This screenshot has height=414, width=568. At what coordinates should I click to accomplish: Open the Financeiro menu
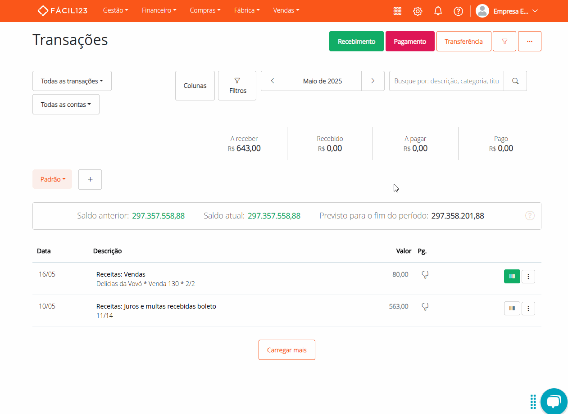(159, 10)
